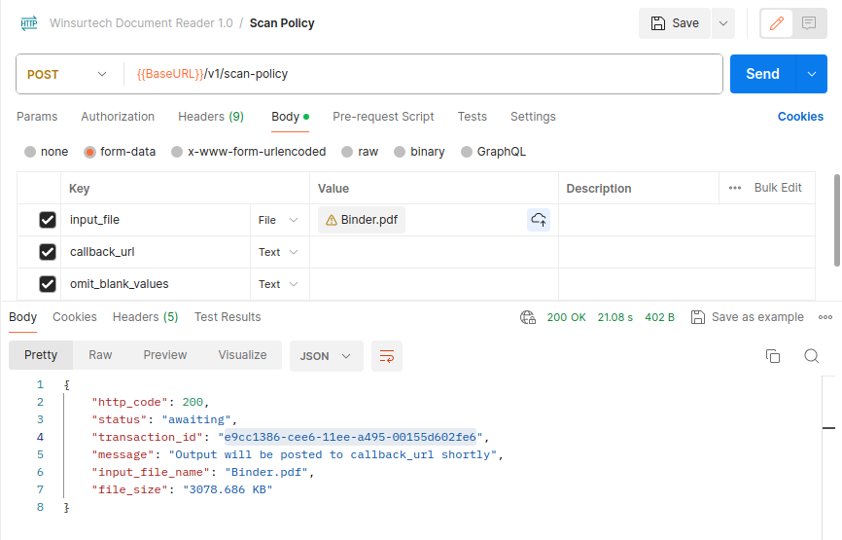Expand the Send options dropdown arrow
Image resolution: width=842 pixels, height=540 pixels.
click(x=812, y=74)
